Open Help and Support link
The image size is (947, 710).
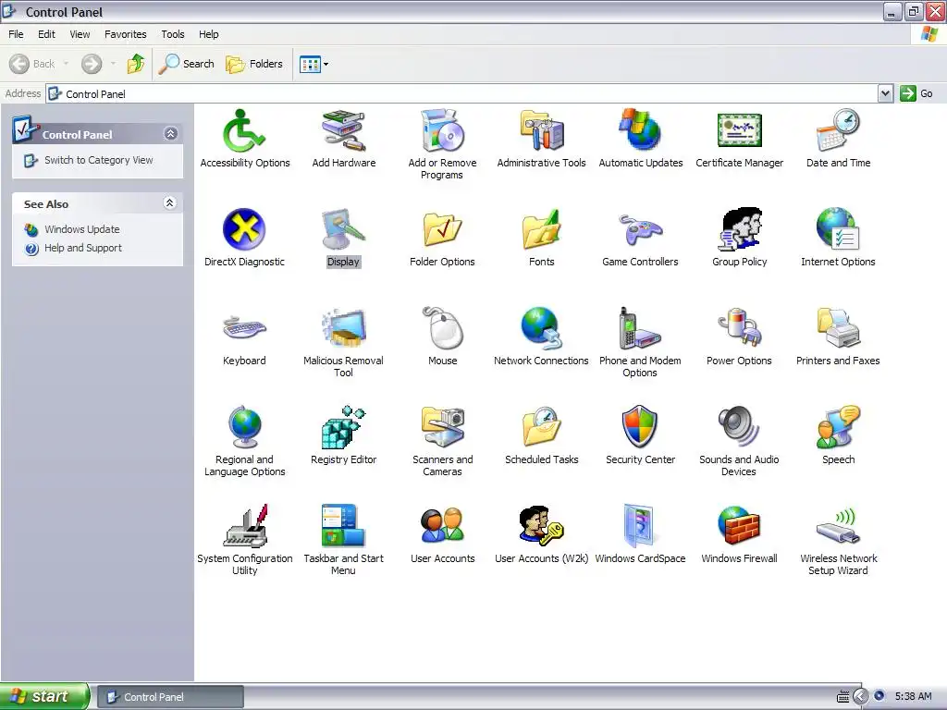pyautogui.click(x=82, y=248)
